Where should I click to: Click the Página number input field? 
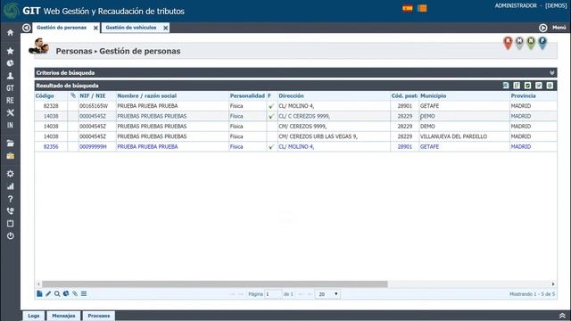274,294
